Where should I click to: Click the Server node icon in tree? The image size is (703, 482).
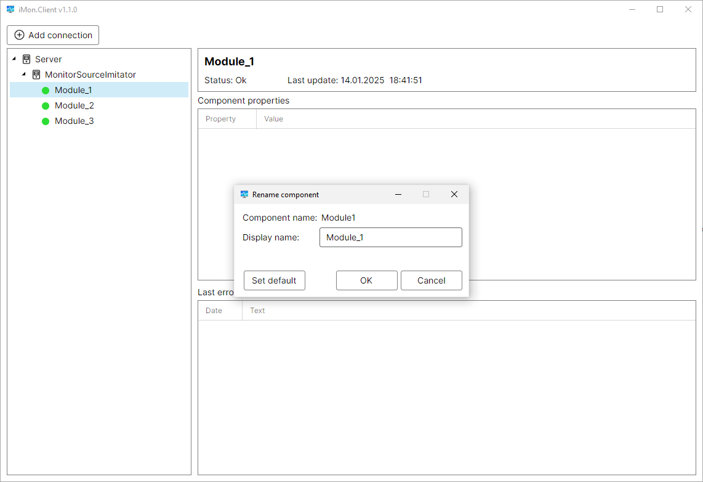[x=26, y=59]
